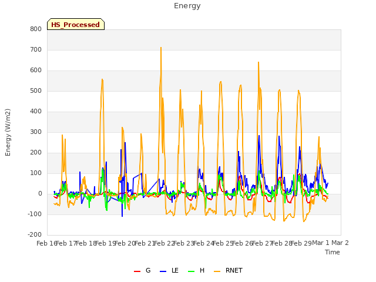
Task: Toggle the LE series legend label
Action: 175,270
